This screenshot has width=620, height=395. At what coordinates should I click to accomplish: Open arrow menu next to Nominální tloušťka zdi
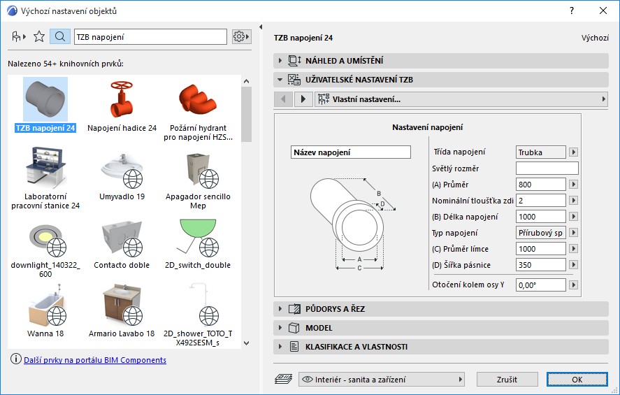pos(573,201)
